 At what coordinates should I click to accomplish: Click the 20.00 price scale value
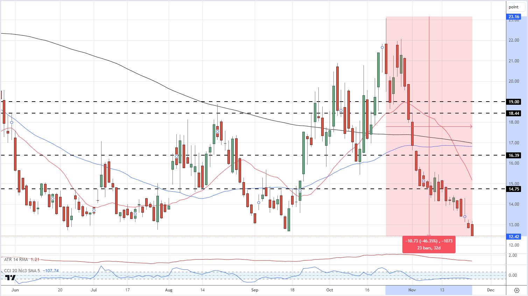[514, 81]
